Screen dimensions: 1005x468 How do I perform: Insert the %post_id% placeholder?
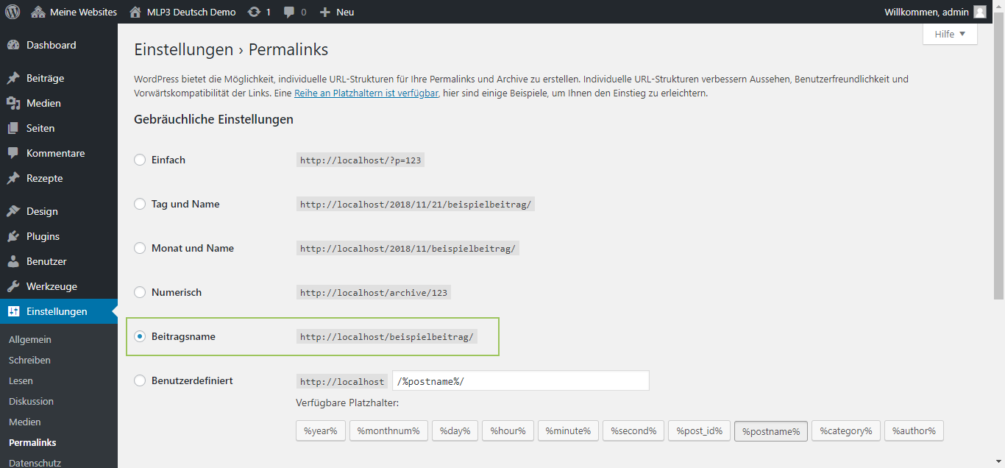[x=699, y=430]
